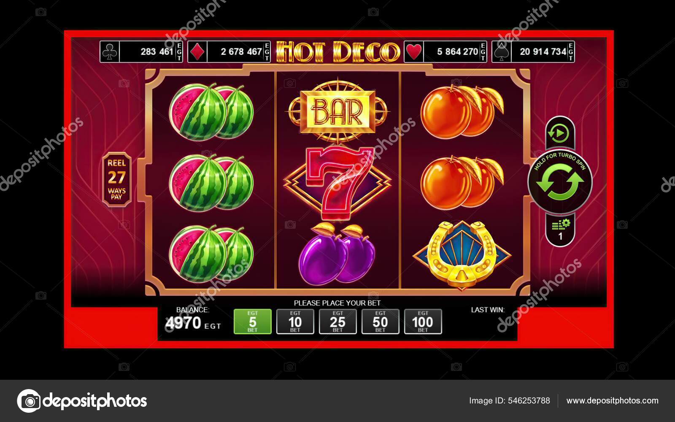This screenshot has height=422, width=675.
Task: Choose the 50 EGT bet button
Action: 380,322
